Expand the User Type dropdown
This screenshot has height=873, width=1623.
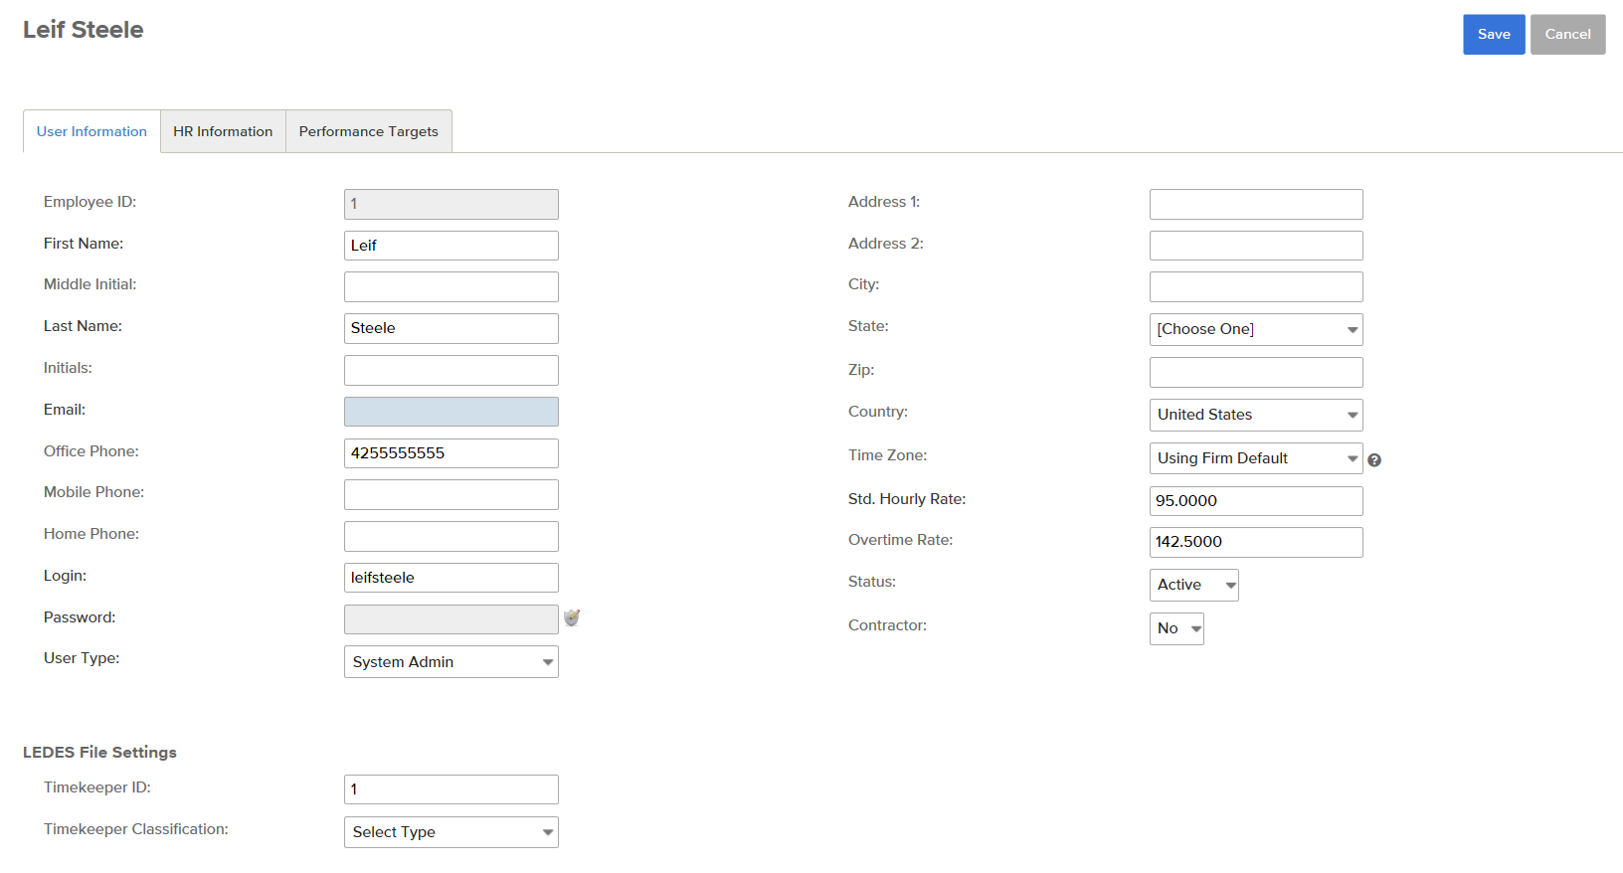point(451,662)
